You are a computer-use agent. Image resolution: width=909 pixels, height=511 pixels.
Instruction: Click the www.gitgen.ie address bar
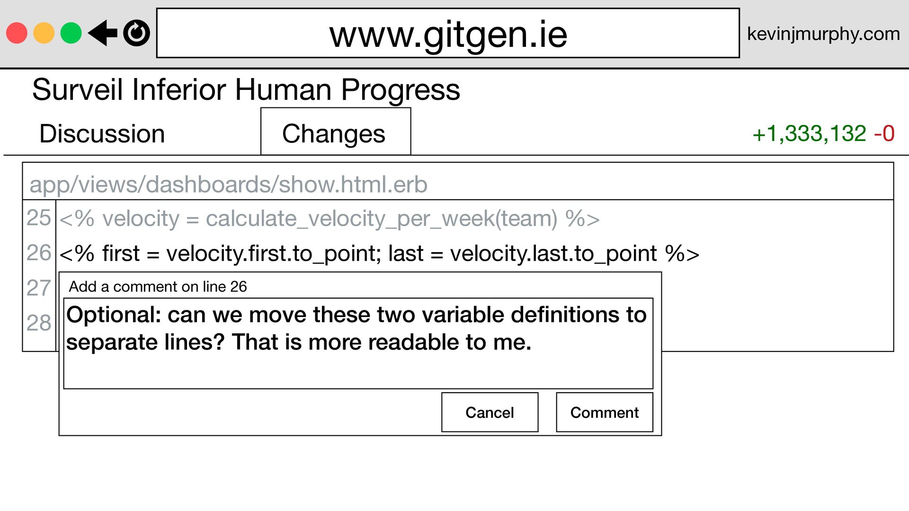447,34
